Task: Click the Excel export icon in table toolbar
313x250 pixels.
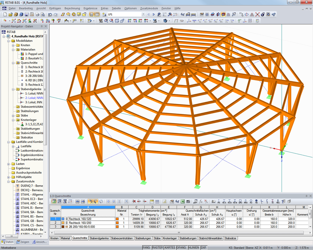Action: tap(182, 202)
